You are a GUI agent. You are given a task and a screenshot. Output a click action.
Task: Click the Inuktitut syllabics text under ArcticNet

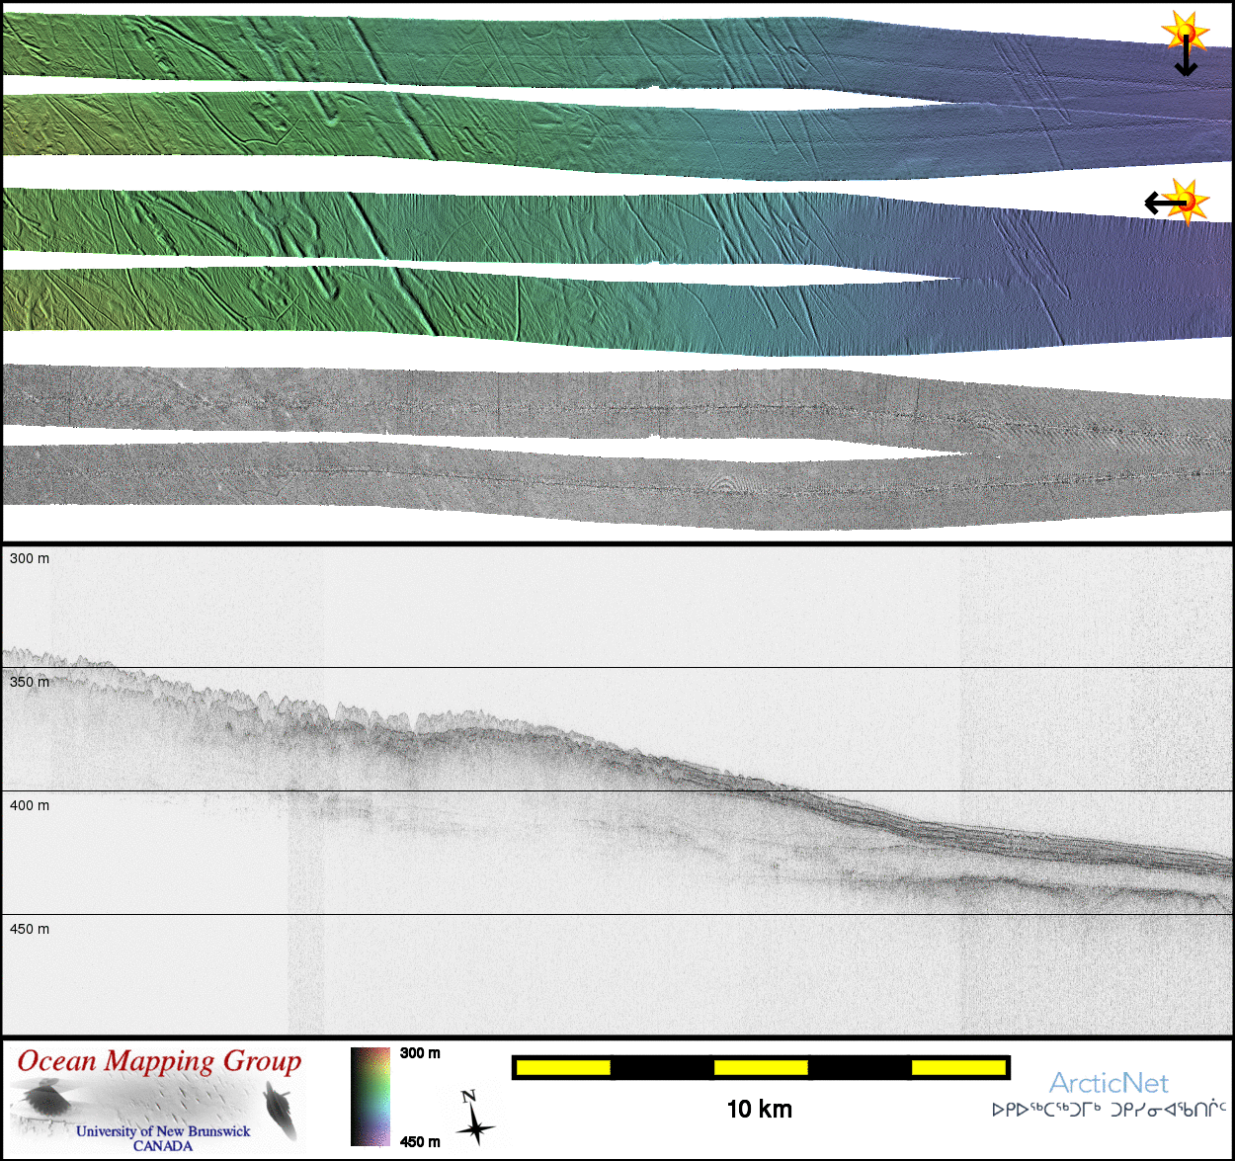[1109, 1110]
